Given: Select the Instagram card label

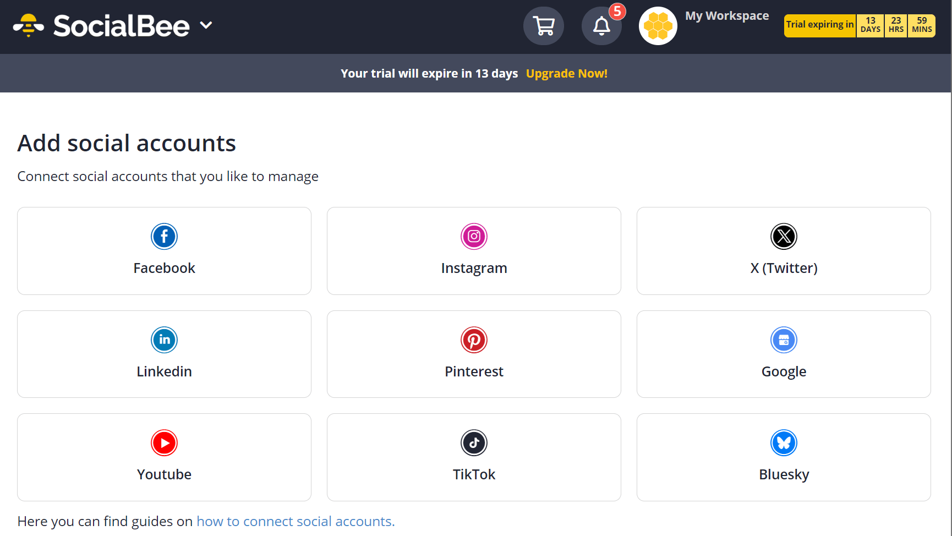Looking at the screenshot, I should (x=474, y=268).
